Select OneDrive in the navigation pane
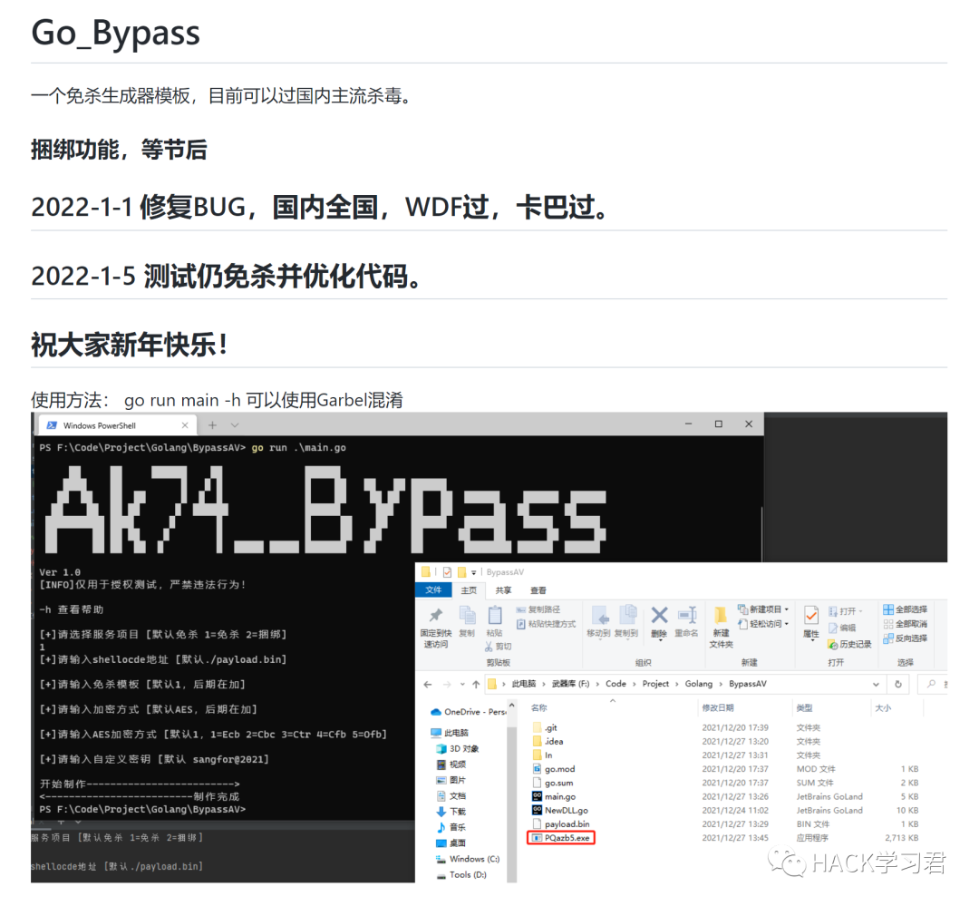The width and height of the screenshot is (979, 906). pos(469,712)
